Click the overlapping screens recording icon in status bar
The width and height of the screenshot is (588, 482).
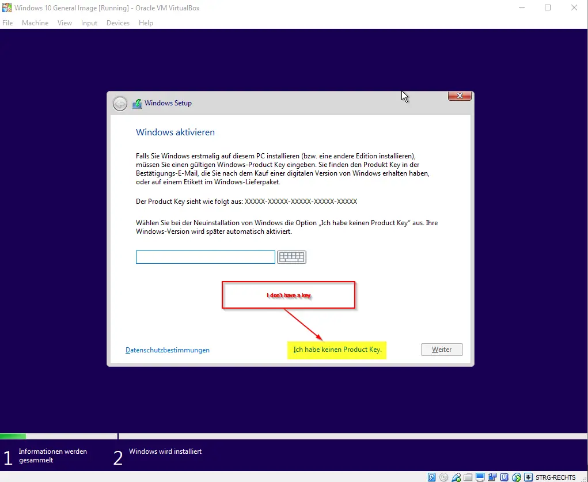click(x=492, y=477)
